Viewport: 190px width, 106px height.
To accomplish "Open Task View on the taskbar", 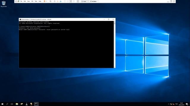I will click(x=12, y=104).
